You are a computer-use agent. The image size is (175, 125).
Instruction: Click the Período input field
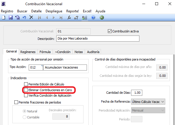(x=137, y=119)
